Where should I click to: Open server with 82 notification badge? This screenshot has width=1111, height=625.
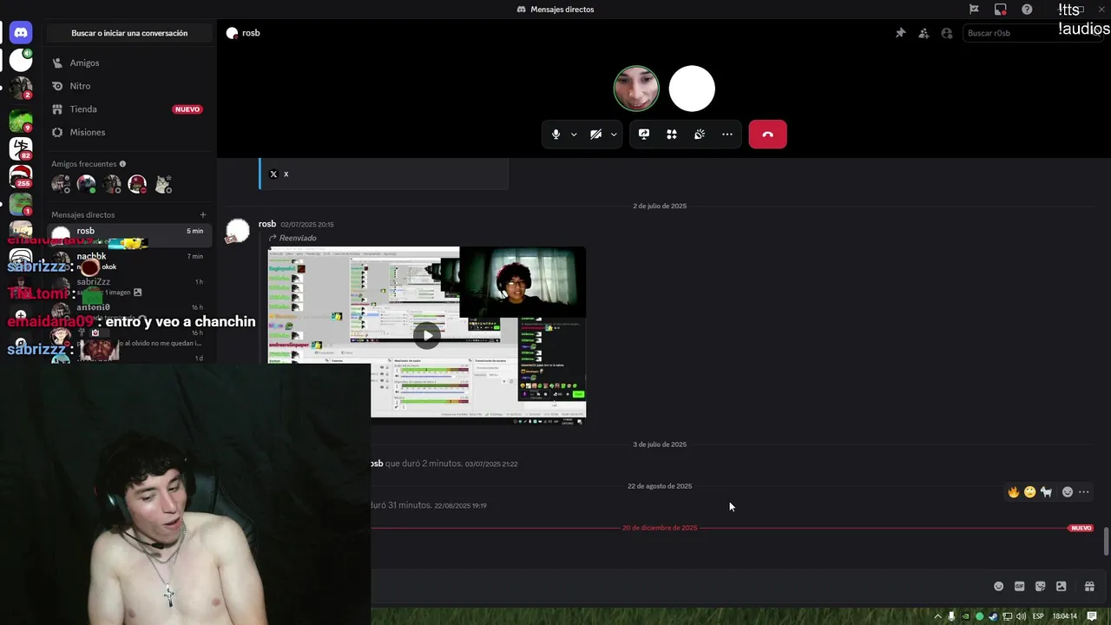[x=21, y=148]
